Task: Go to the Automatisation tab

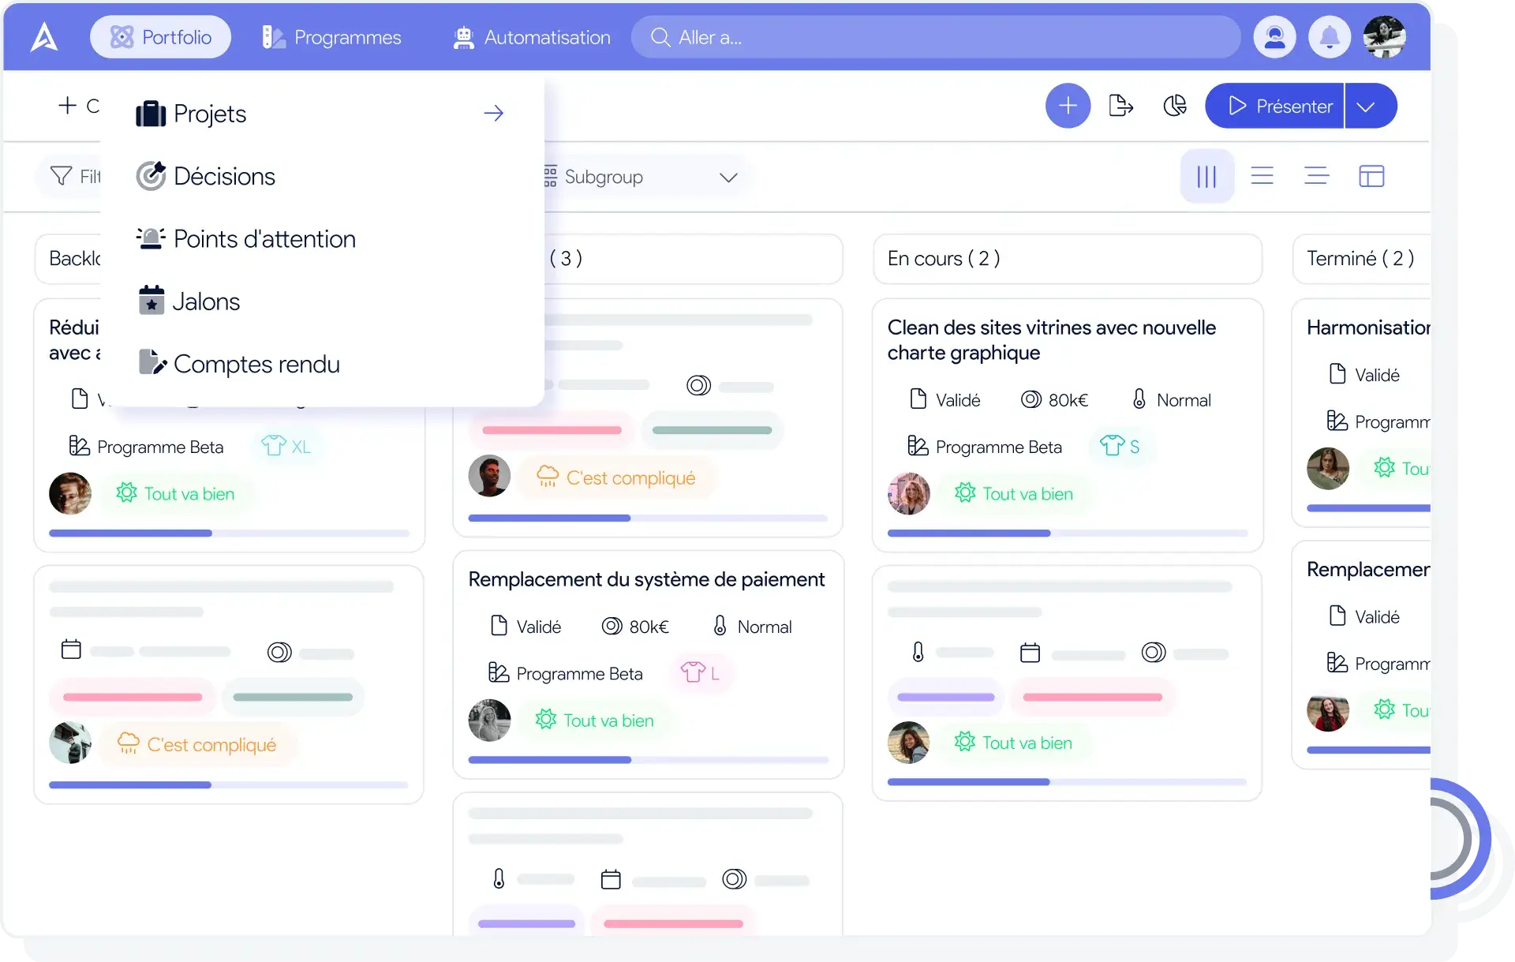Action: 532,37
